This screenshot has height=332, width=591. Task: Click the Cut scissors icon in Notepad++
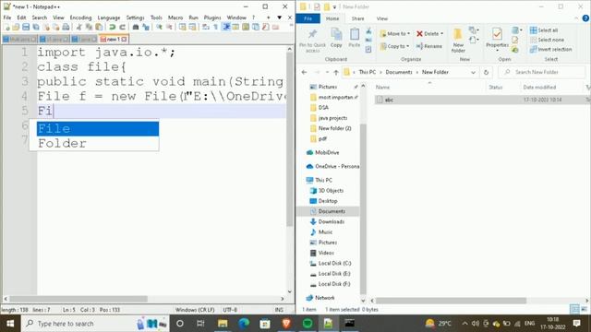[78, 27]
